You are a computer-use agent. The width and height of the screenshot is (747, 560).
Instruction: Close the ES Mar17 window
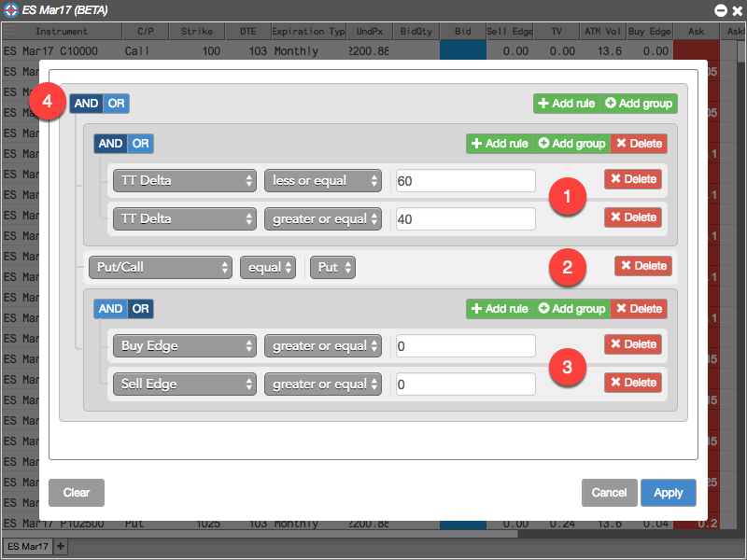[x=737, y=10]
